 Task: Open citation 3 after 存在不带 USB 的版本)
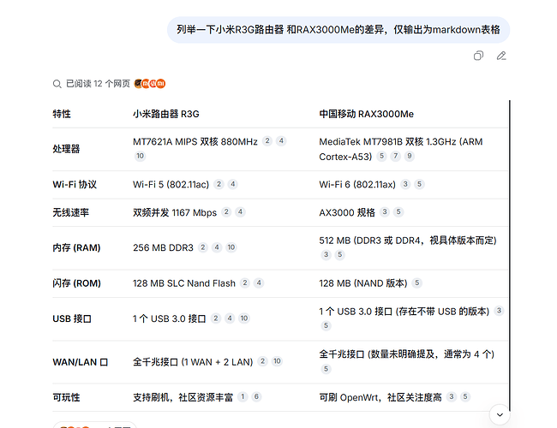499,311
